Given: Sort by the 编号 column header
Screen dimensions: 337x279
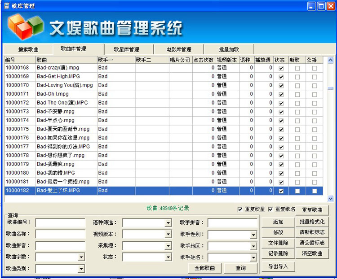Looking at the screenshot, I should [x=20, y=60].
